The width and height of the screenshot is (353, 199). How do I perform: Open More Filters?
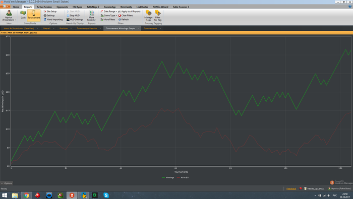click(107, 20)
